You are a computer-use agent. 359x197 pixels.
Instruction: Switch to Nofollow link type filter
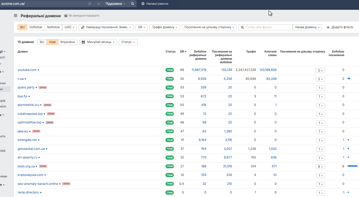point(53,27)
